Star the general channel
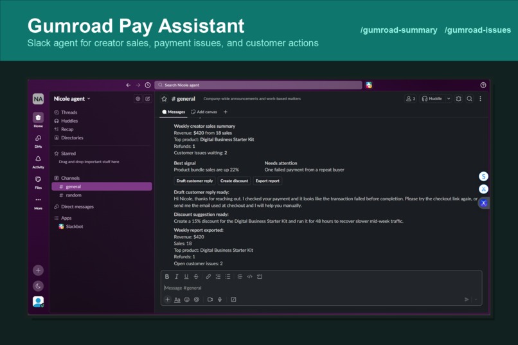This screenshot has width=518, height=345. click(x=164, y=99)
